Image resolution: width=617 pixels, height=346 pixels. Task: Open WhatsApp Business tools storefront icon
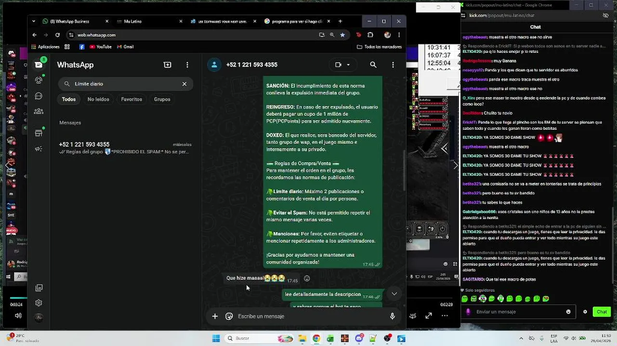pyautogui.click(x=39, y=133)
